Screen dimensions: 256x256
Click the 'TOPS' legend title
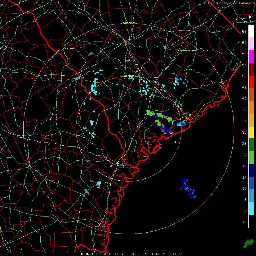click(250, 17)
